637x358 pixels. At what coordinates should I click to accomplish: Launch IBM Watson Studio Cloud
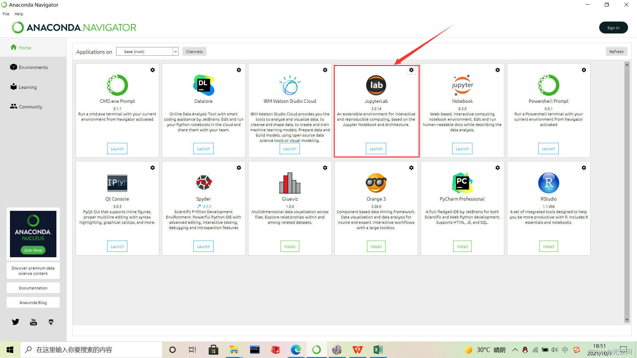point(290,149)
